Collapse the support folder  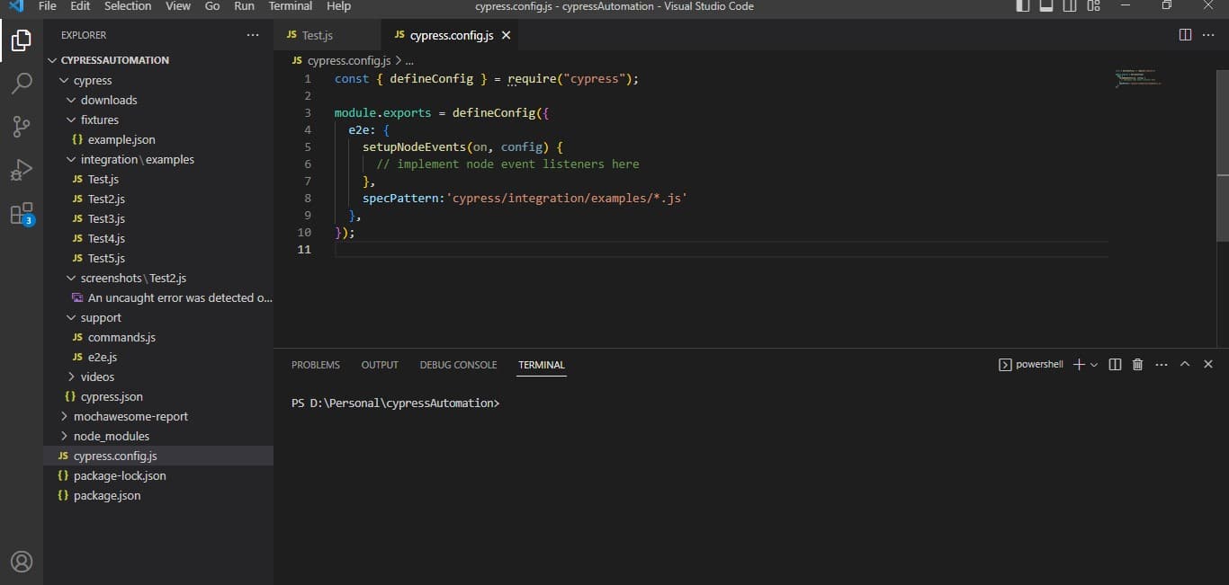[x=158, y=317]
